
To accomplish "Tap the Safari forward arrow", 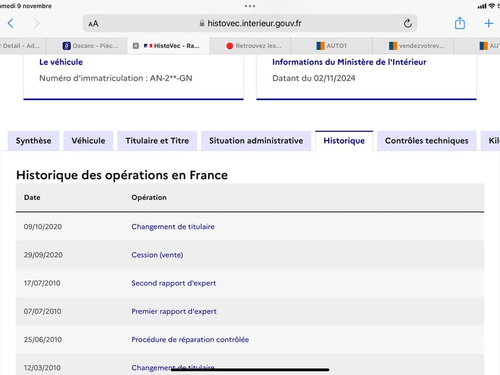I will click(37, 23).
